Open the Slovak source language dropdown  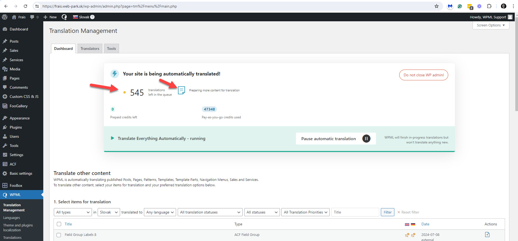109,212
